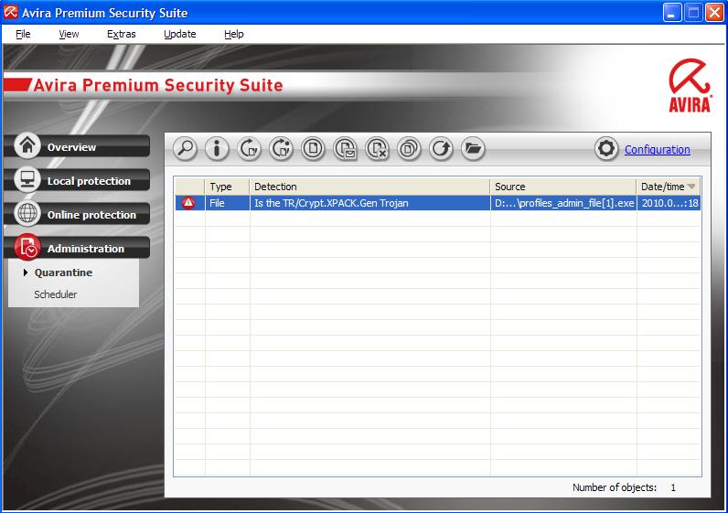
Task: Copy object using the stacked documents icon
Action: [x=409, y=149]
